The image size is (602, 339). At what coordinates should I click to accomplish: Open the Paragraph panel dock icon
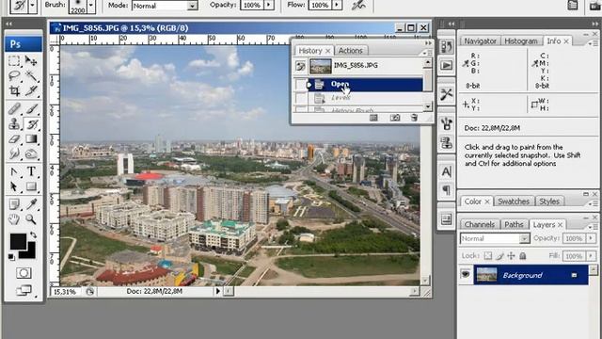click(446, 190)
